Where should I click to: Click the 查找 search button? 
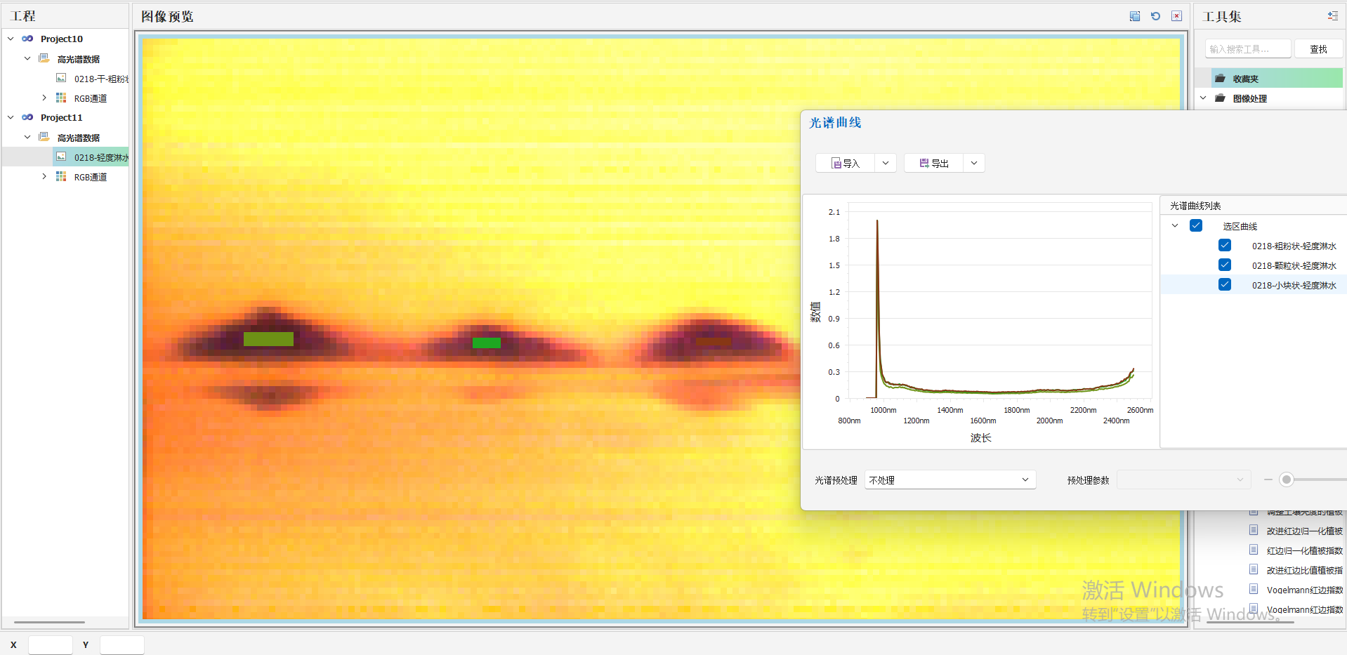1318,48
